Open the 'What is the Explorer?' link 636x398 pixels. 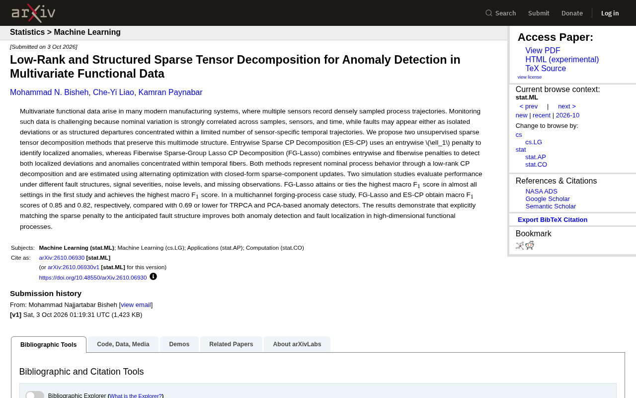136,396
